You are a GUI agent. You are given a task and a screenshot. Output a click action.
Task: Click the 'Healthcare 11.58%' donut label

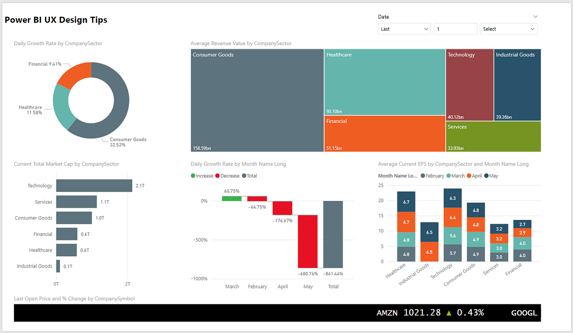(30, 110)
